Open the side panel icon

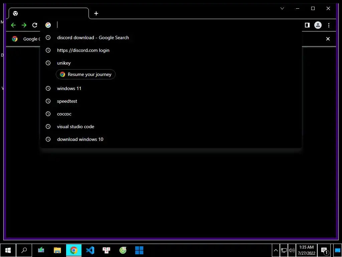coord(307,25)
